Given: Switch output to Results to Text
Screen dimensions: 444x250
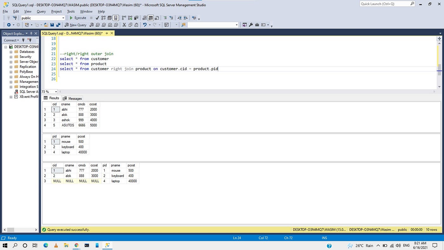Looking at the screenshot, I should [145, 18].
